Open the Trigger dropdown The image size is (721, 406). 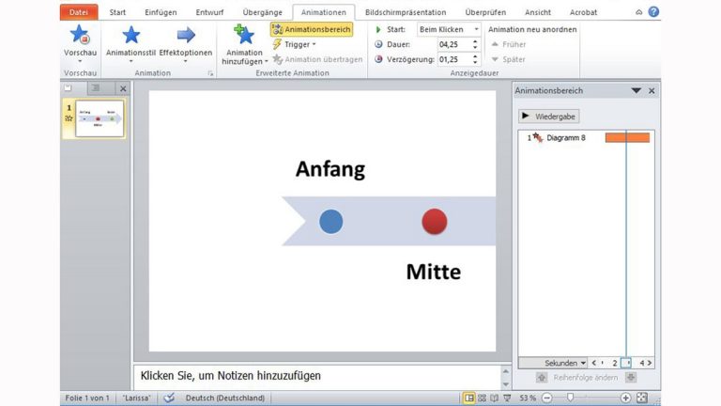294,44
